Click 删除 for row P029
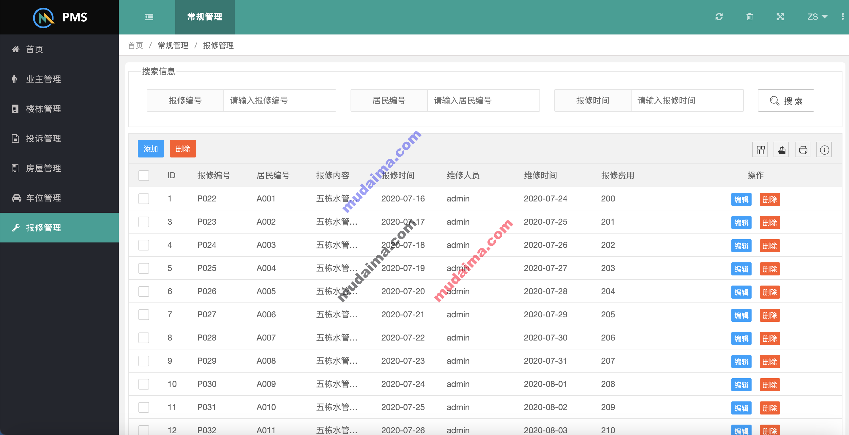The height and width of the screenshot is (435, 849). tap(770, 362)
